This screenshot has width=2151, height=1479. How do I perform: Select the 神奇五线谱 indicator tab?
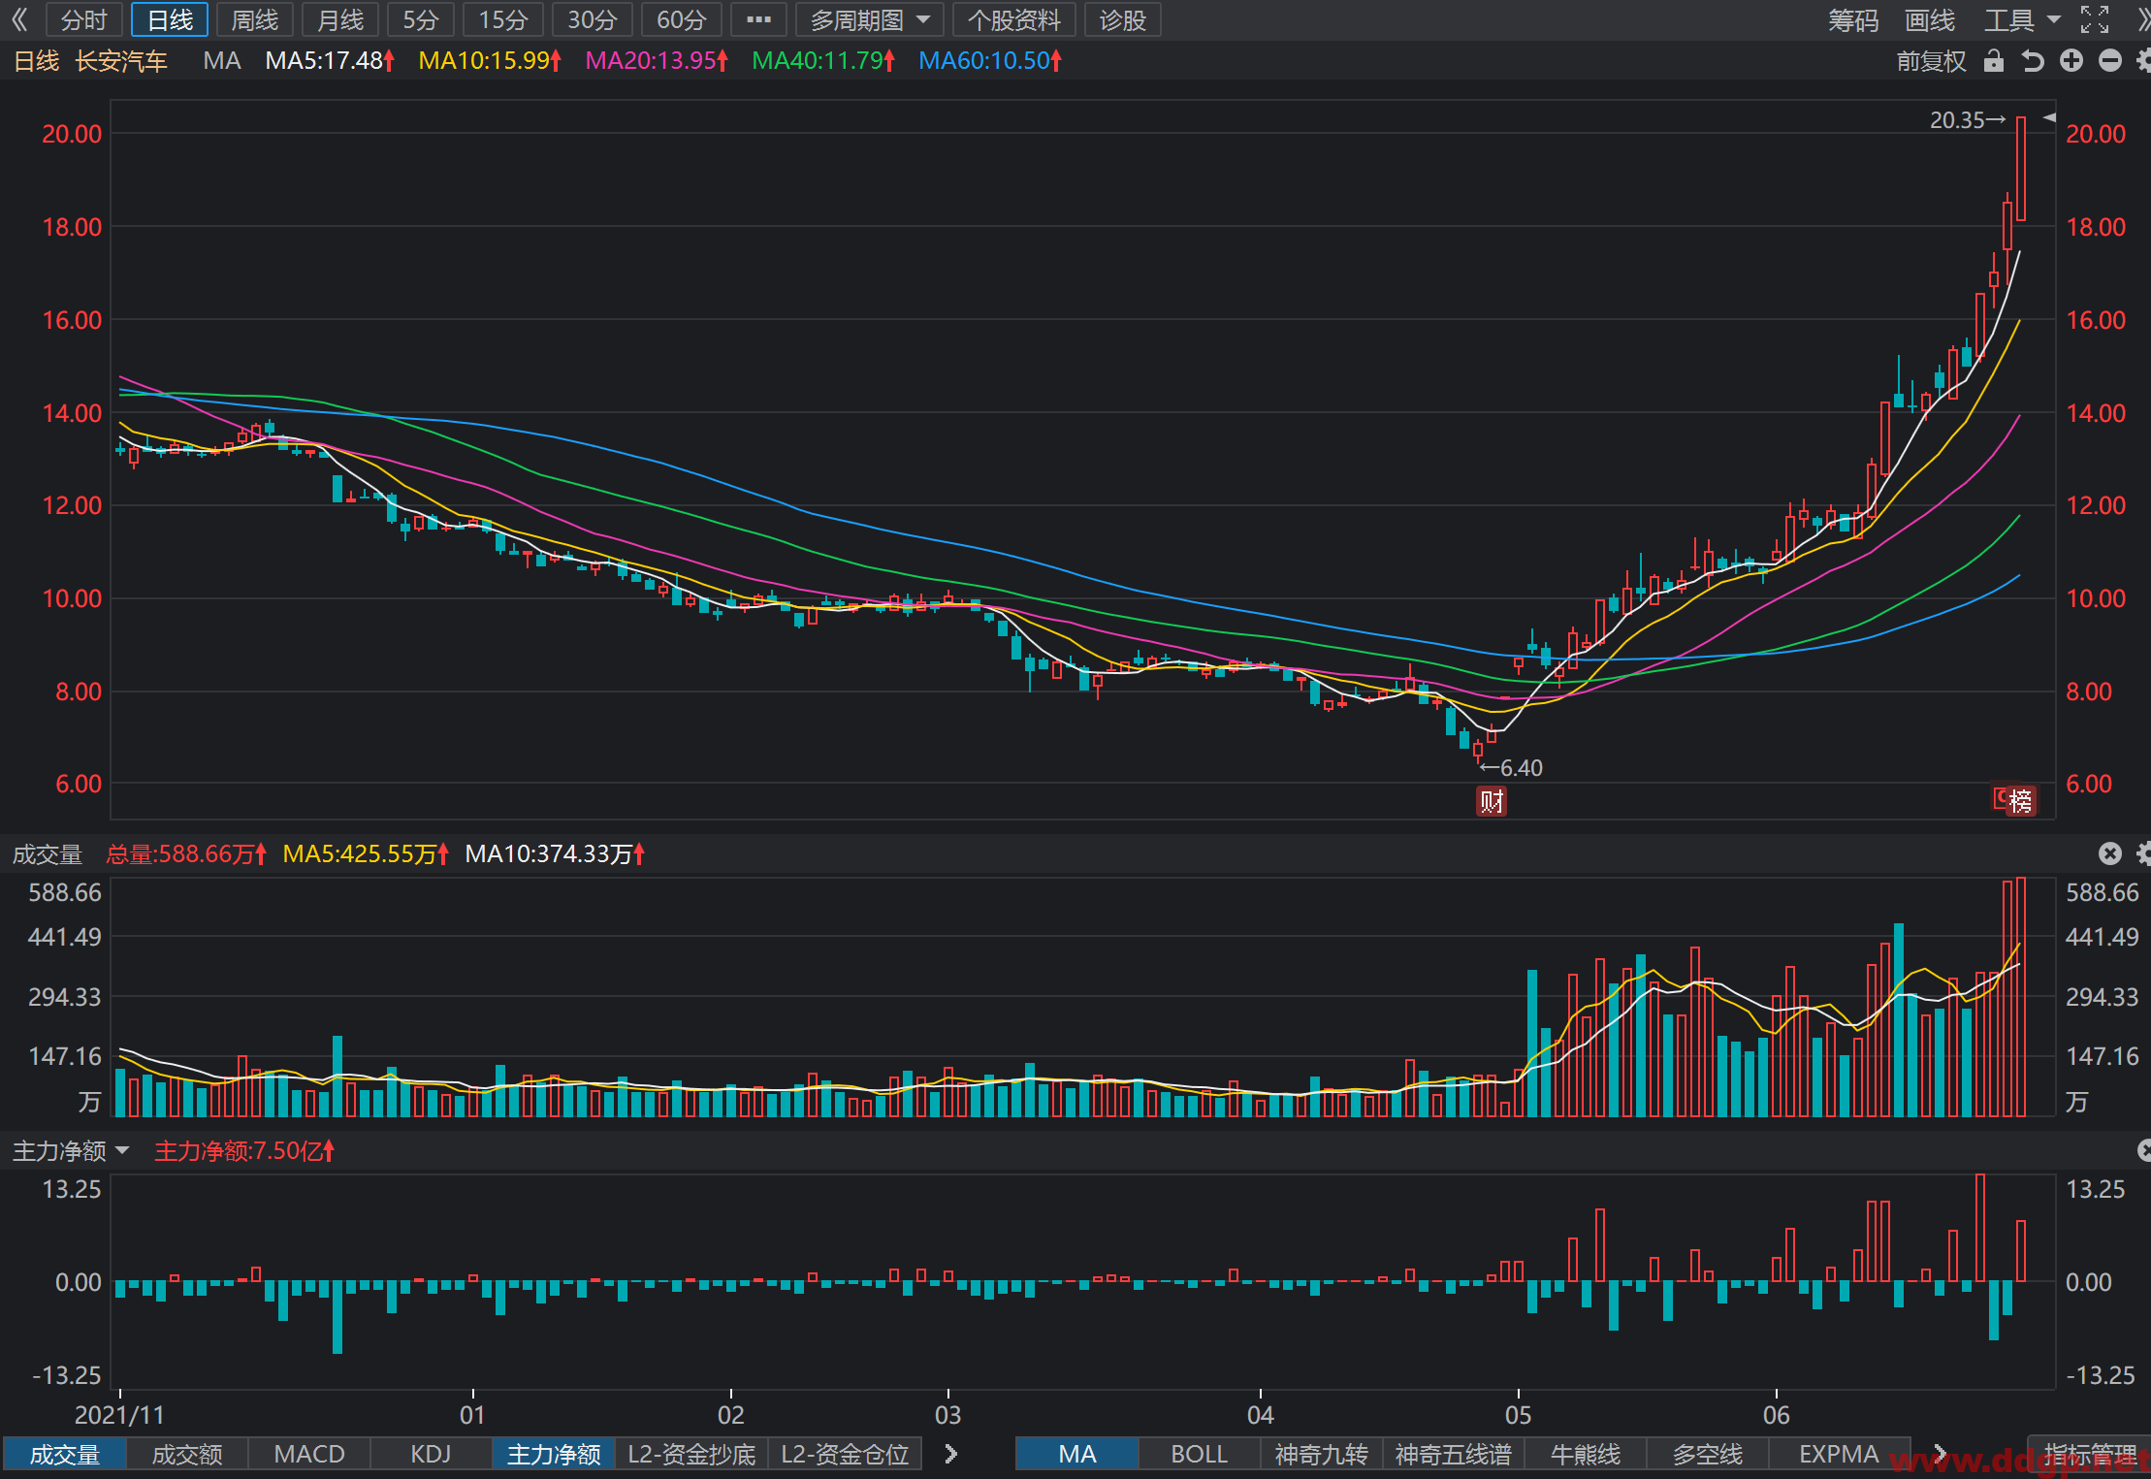click(x=1453, y=1454)
